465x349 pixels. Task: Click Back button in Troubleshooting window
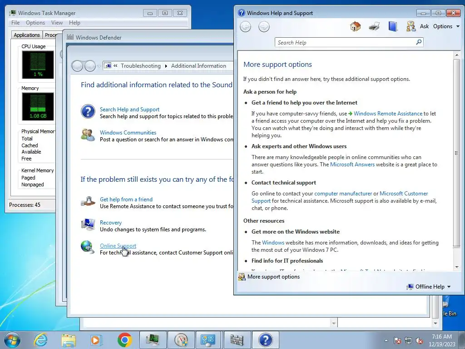point(77,66)
